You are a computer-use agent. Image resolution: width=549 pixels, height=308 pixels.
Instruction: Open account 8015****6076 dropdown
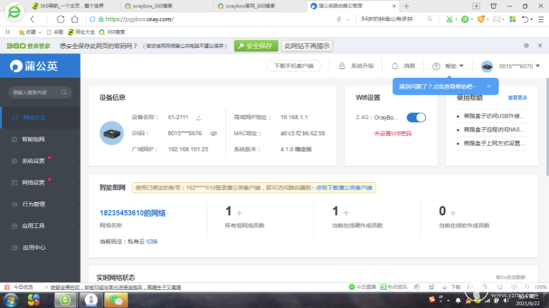(510, 66)
